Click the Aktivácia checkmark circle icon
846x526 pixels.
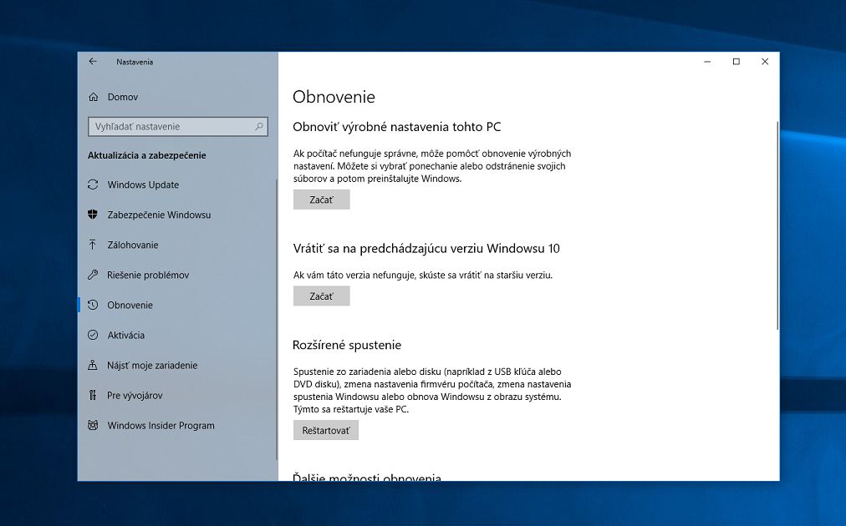93,335
